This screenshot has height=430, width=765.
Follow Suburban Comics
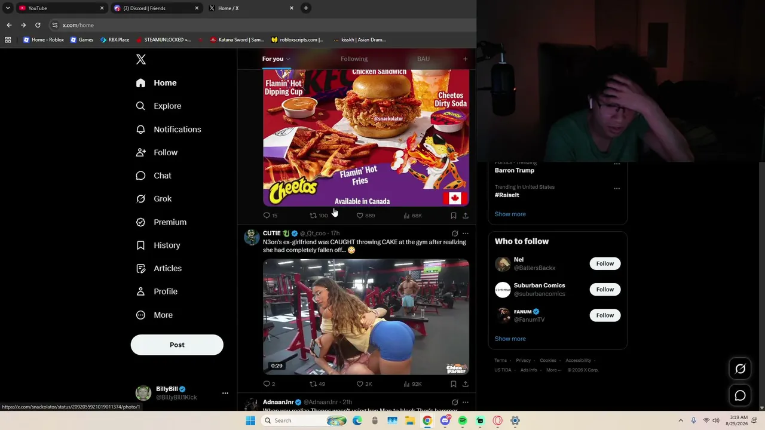pos(605,290)
